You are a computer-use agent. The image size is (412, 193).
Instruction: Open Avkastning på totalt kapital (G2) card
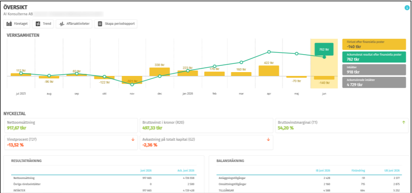pyautogui.click(x=206, y=142)
